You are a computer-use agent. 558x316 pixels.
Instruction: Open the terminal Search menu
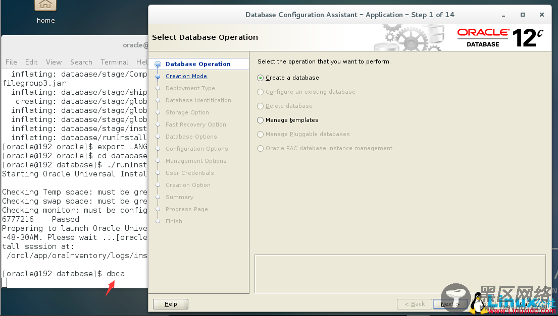pyautogui.click(x=81, y=62)
